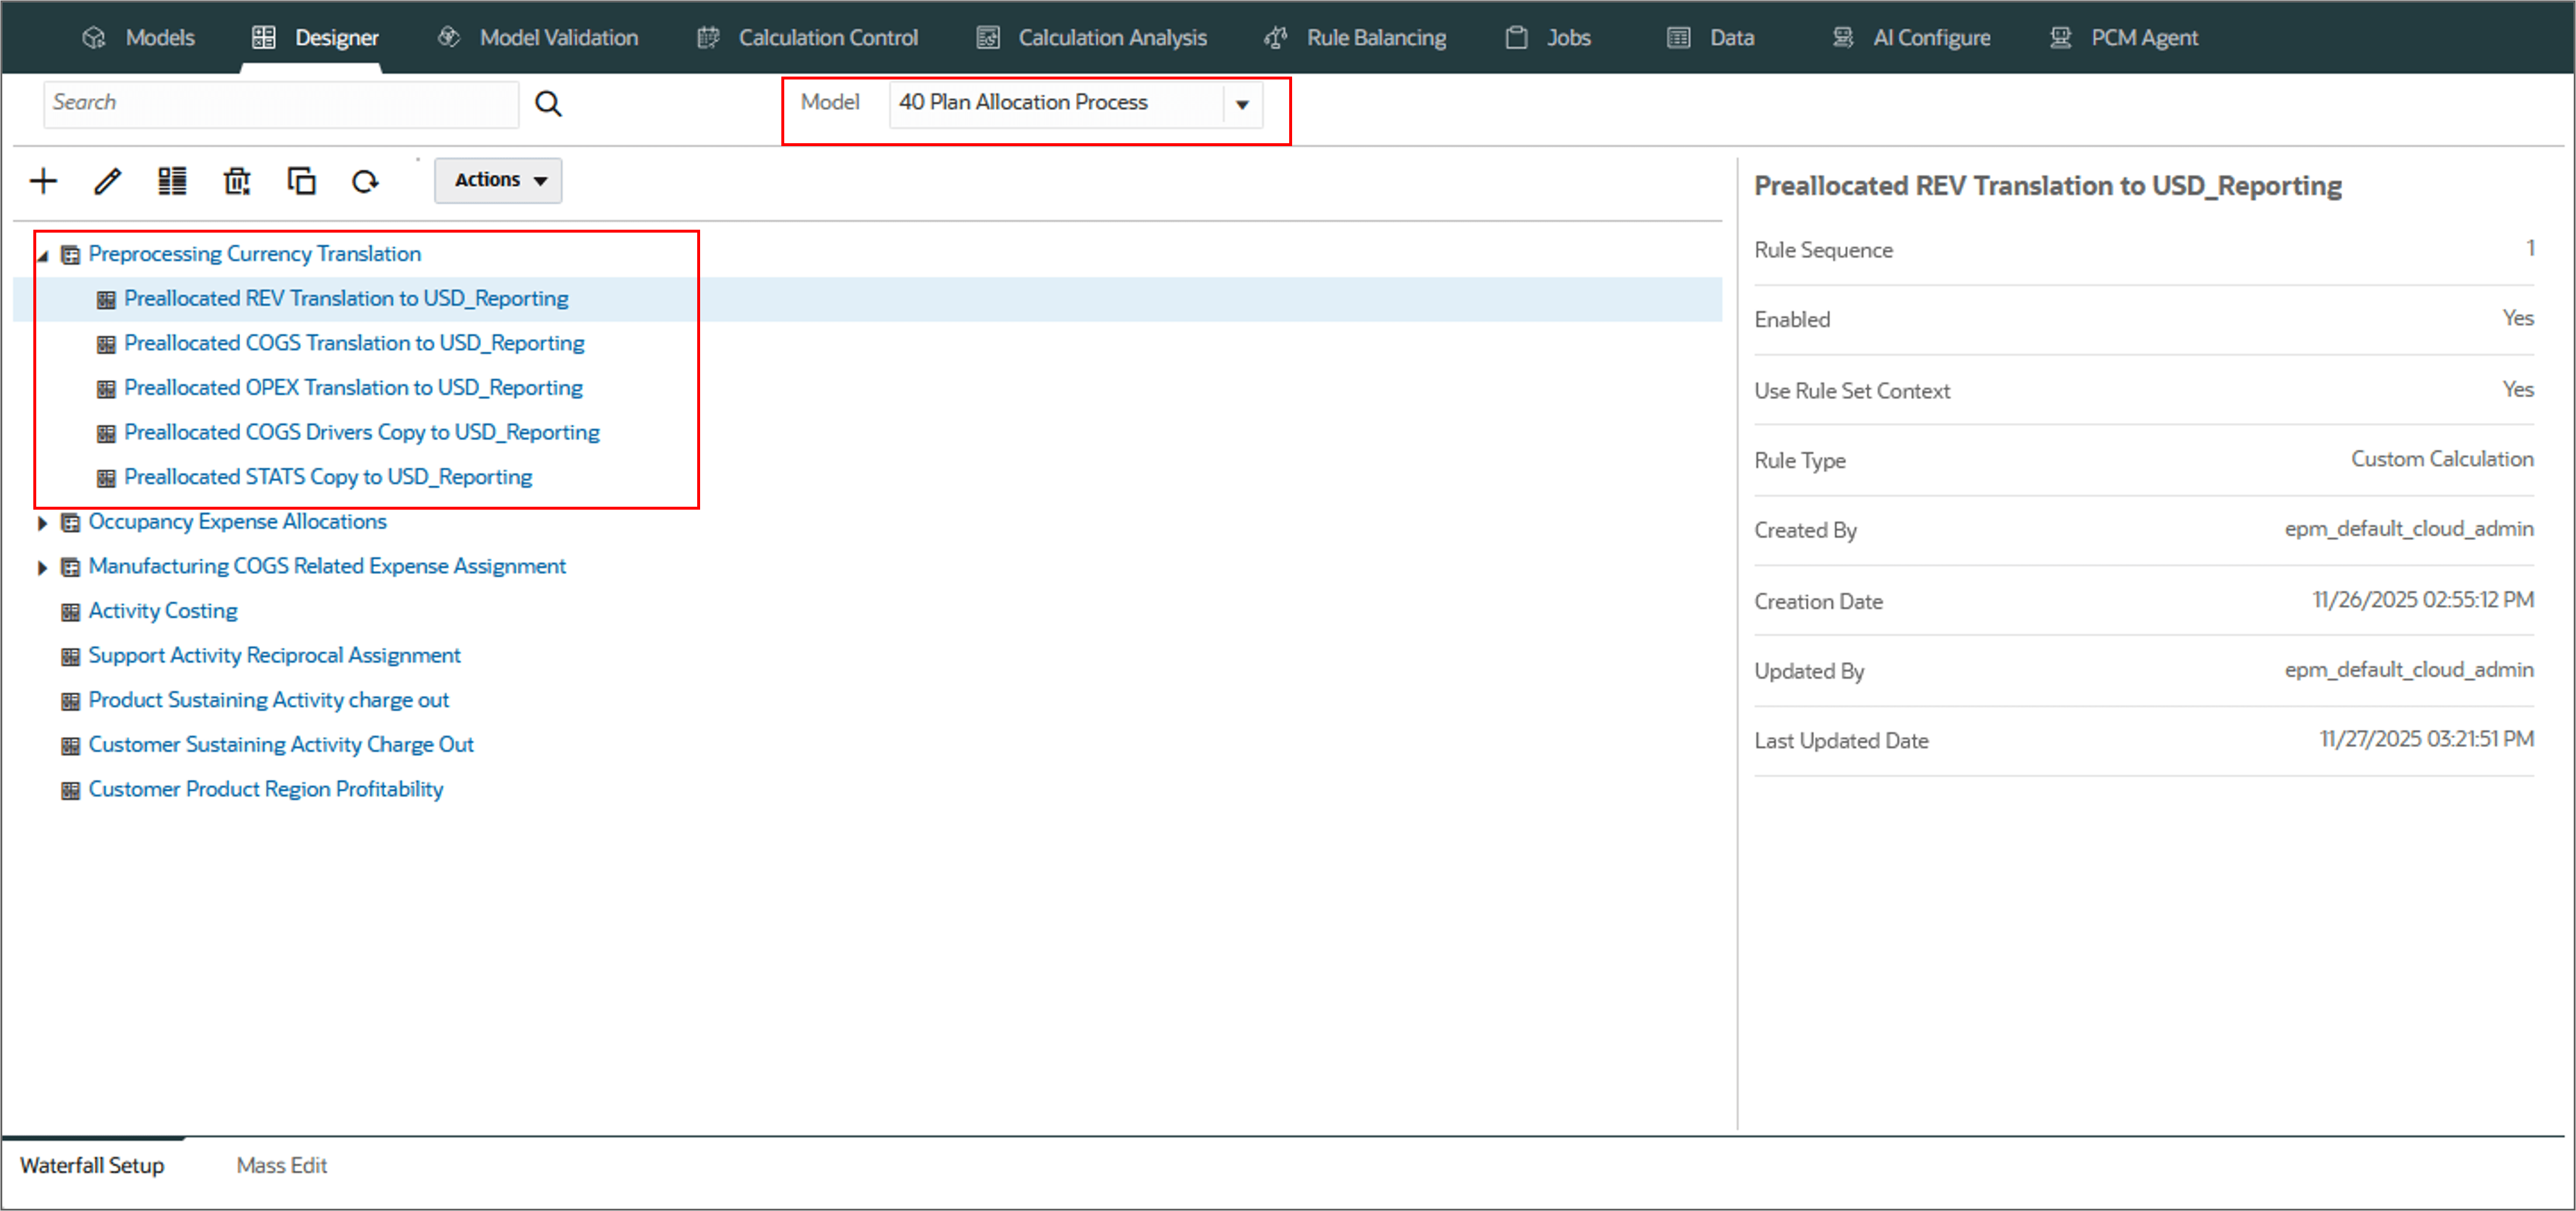This screenshot has width=2576, height=1211.
Task: Open the Actions dropdown menu
Action: (498, 180)
